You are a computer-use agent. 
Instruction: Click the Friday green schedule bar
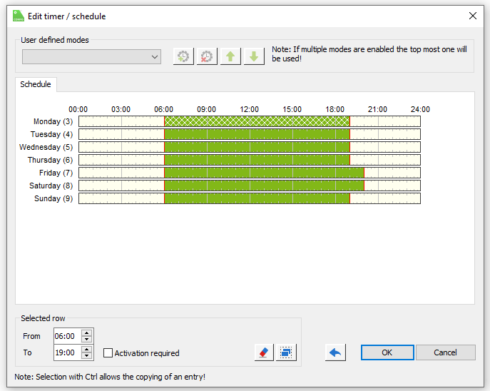264,173
